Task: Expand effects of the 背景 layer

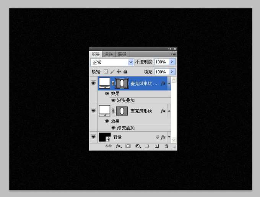Action: [x=169, y=137]
